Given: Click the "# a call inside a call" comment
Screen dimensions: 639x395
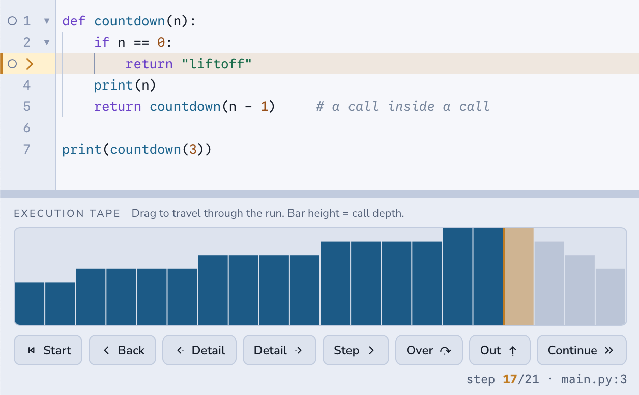Looking at the screenshot, I should [x=402, y=106].
